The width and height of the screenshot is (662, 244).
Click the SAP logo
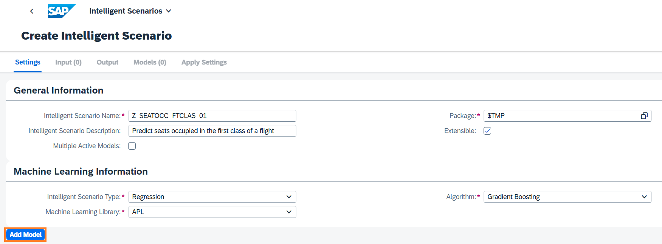click(x=61, y=11)
